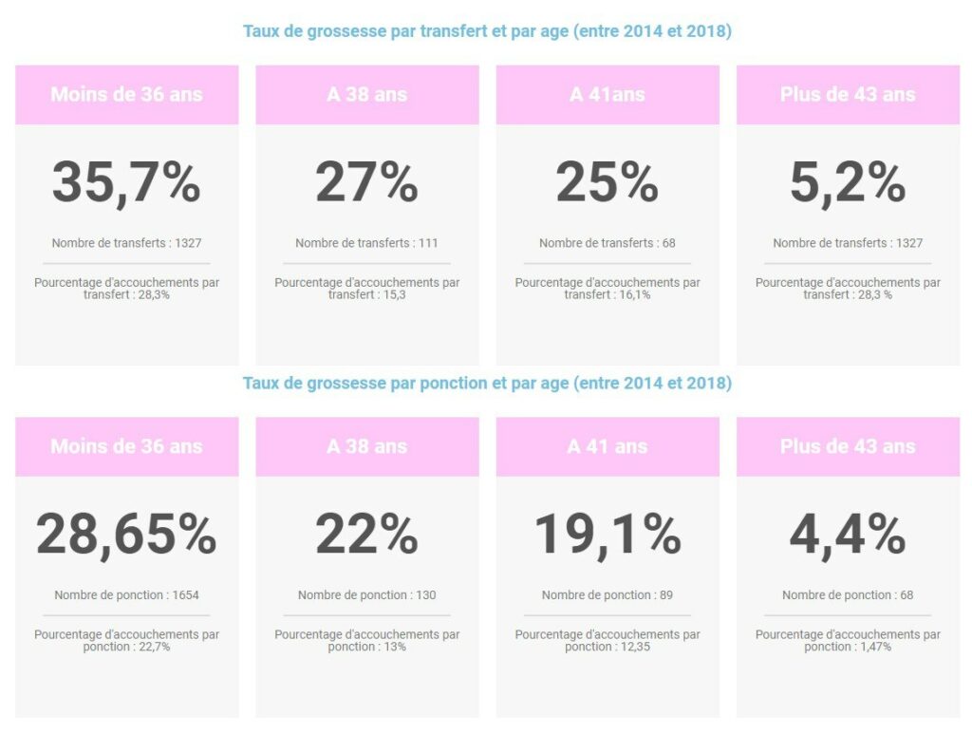Click the 25% pregnancy rate figure
The image size is (972, 734).
pyautogui.click(x=607, y=182)
